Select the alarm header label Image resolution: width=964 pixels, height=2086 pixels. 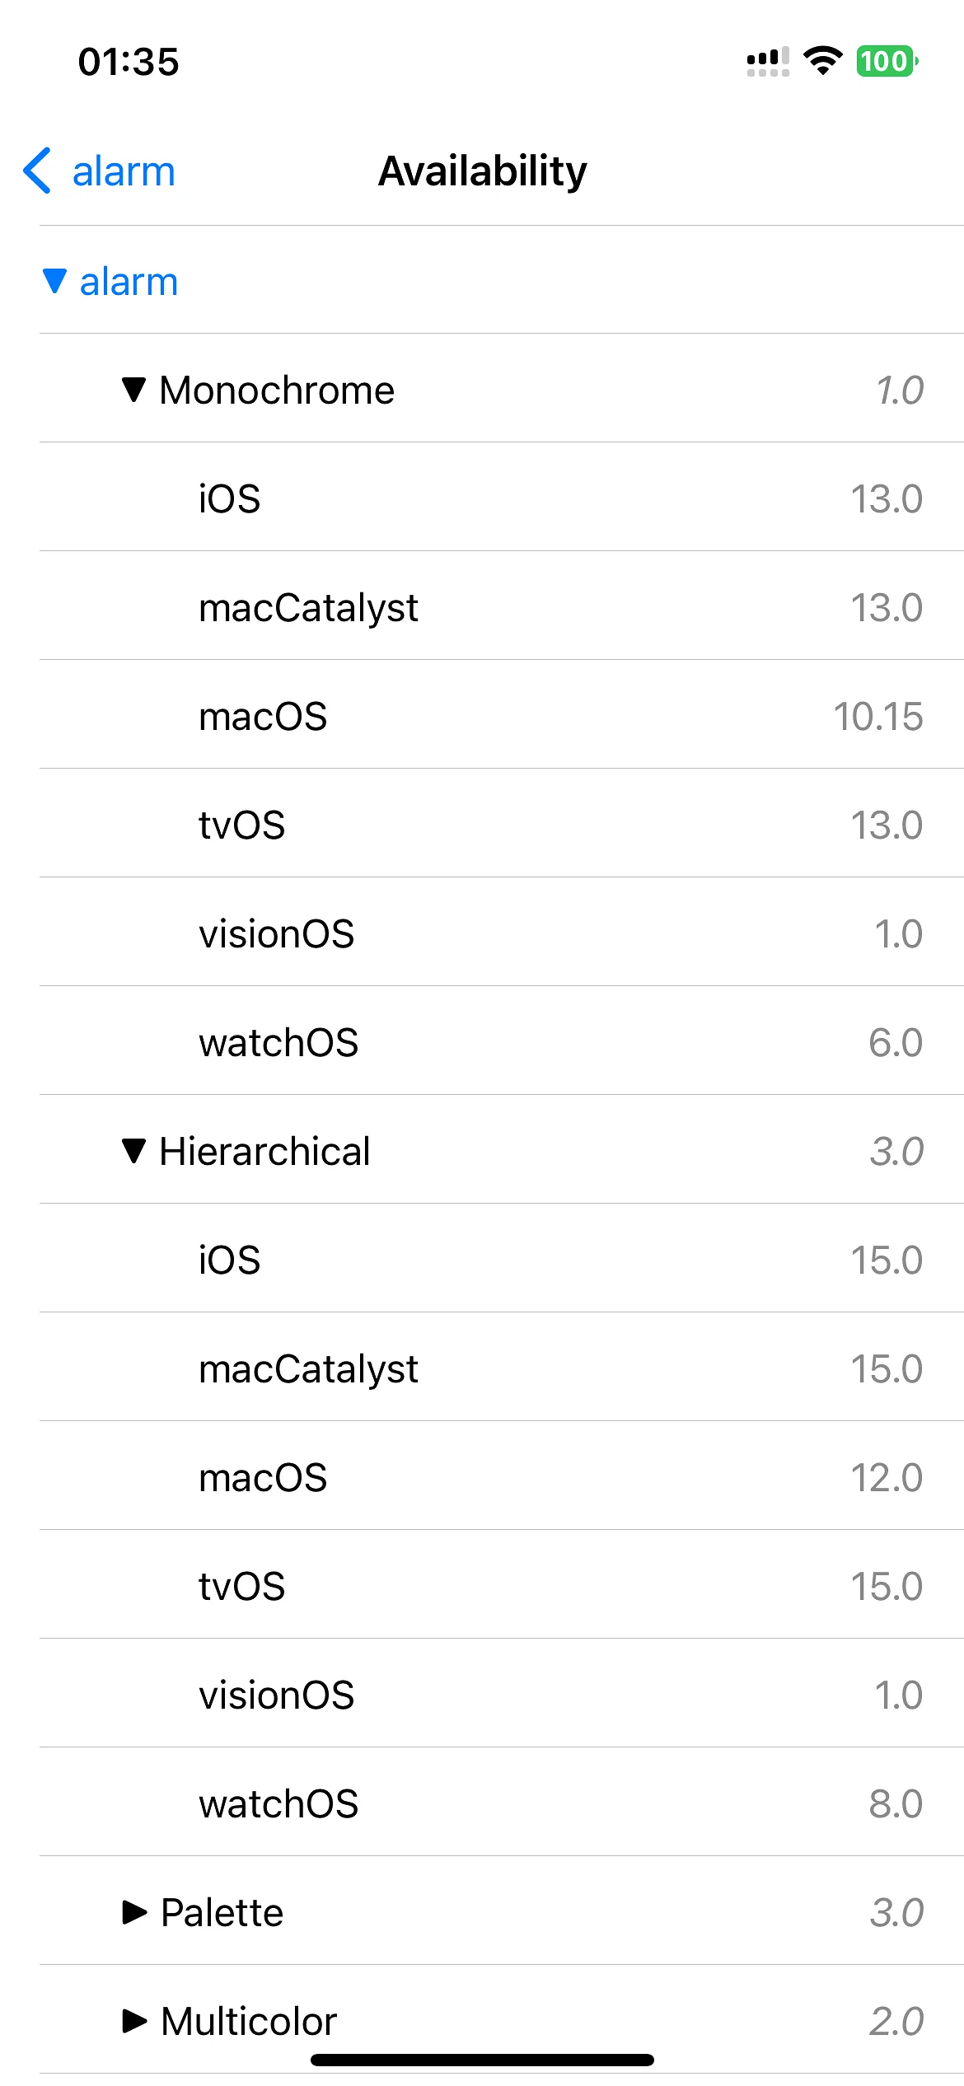[x=129, y=282]
